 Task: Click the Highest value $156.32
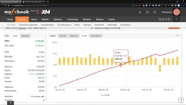click(x=40, y=74)
